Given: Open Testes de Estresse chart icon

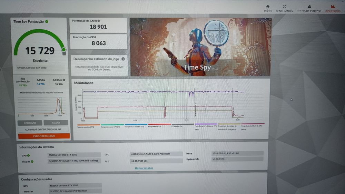Looking at the screenshot, I should pos(309,6).
